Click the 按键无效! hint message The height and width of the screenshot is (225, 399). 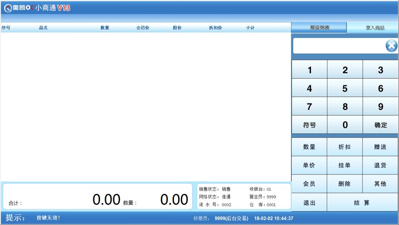tap(48, 218)
